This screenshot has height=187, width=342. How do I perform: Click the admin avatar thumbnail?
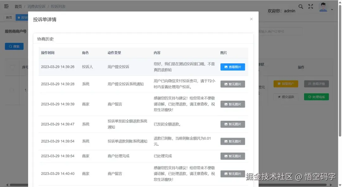[323, 7]
